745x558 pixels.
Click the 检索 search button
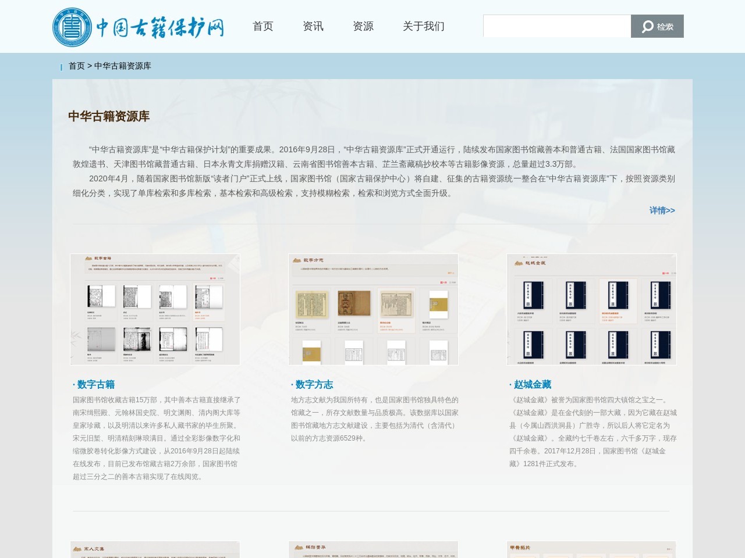(657, 26)
